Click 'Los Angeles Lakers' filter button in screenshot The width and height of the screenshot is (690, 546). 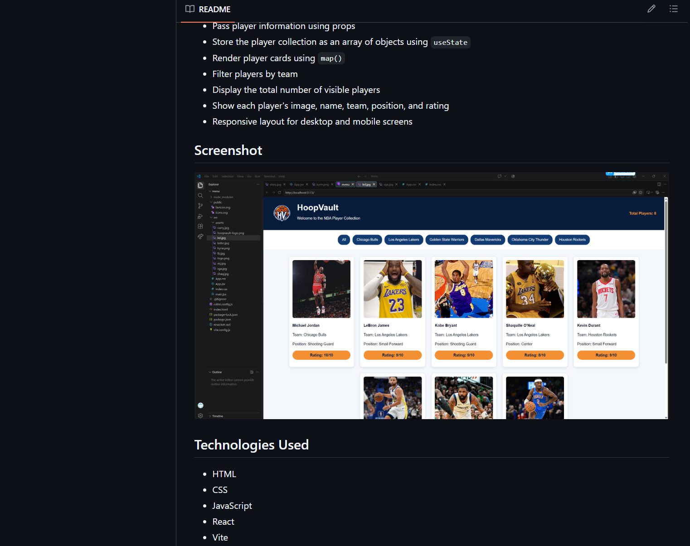pyautogui.click(x=403, y=240)
